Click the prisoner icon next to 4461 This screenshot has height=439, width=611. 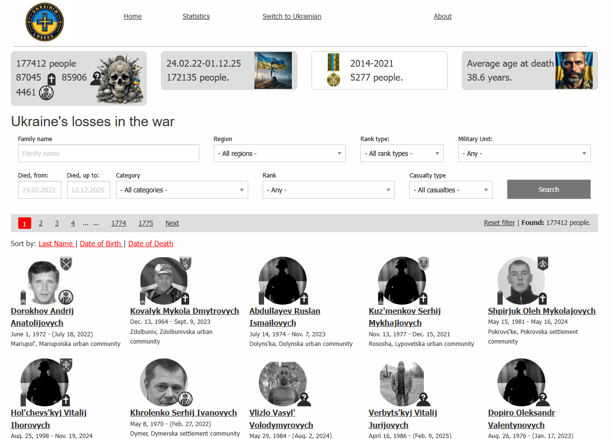coord(46,93)
